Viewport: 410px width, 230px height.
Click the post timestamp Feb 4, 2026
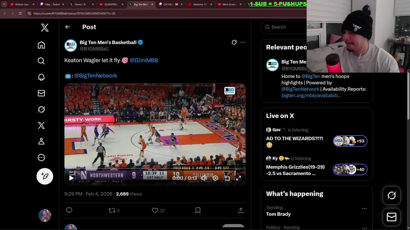[x=88, y=194]
